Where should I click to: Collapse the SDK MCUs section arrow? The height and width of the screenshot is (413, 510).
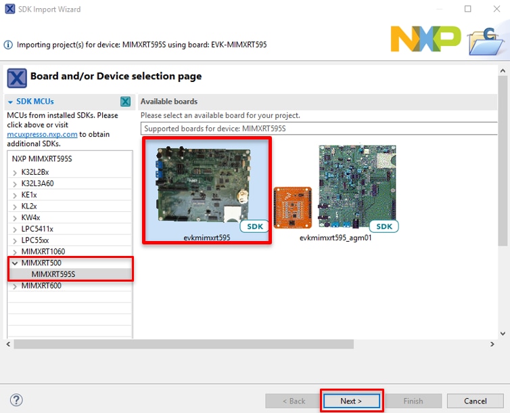pyautogui.click(x=11, y=102)
